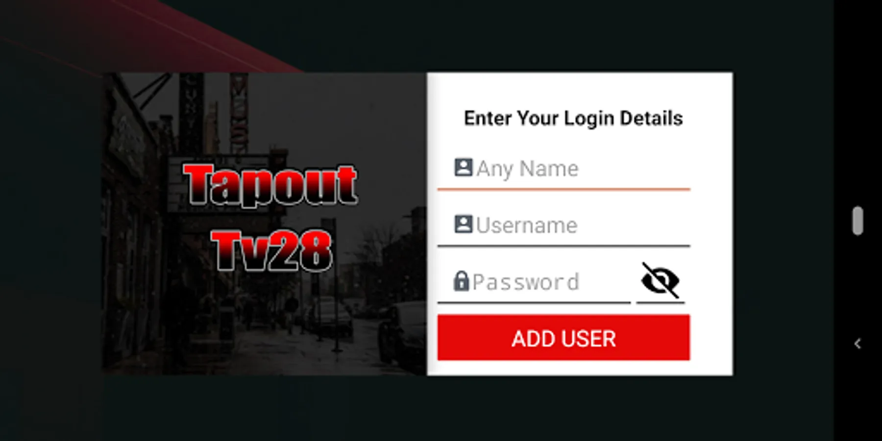
Task: Toggle password visibility with the crossed-eye icon
Action: pyautogui.click(x=661, y=281)
